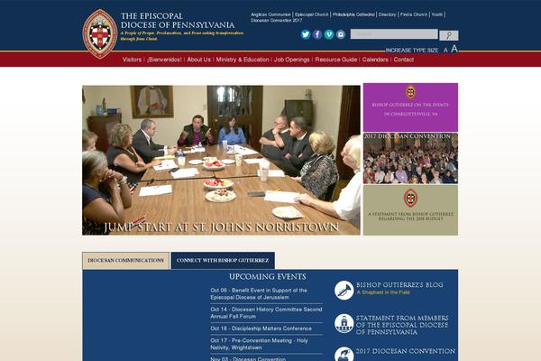541x361 pixels.
Task: Open Bishop Gutierrez on Charlottesville tile text
Action: [x=410, y=109]
